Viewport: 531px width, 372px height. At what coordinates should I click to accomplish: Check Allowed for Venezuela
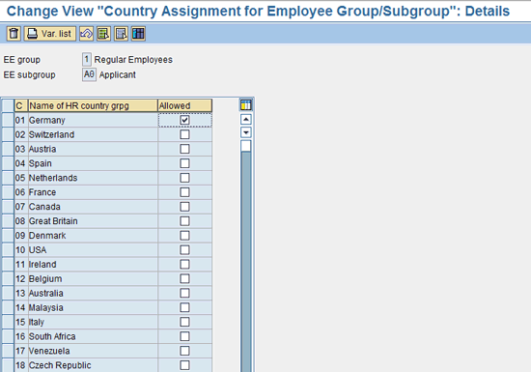pos(184,351)
